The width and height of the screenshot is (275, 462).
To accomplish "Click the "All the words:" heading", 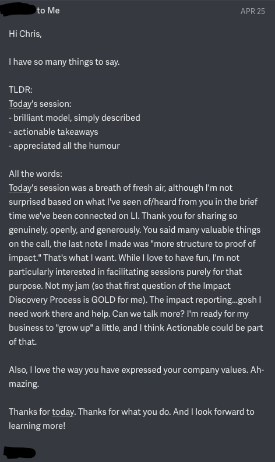I will (36, 174).
